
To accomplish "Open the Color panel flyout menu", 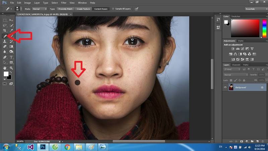I will (267, 16).
